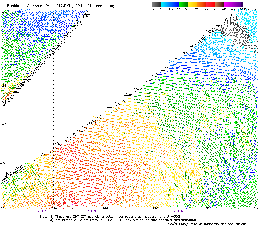Click the 'Rapidsact Corrected Winds(12.5KM)' title text

(40, 6)
